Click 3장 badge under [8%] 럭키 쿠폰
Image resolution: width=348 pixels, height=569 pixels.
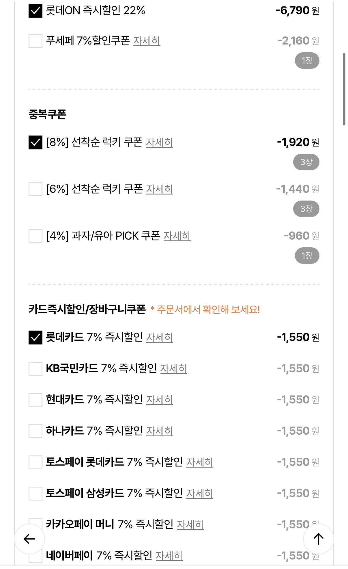[x=306, y=162]
